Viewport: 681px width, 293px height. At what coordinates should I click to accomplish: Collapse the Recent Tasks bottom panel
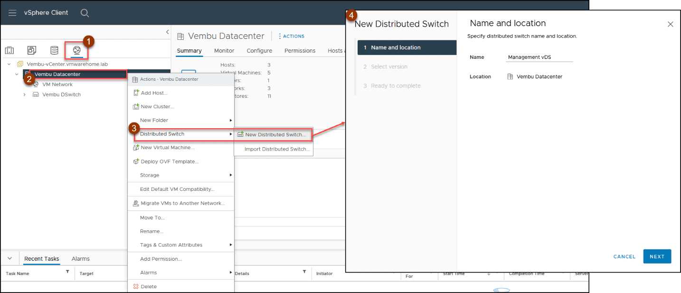click(x=9, y=258)
